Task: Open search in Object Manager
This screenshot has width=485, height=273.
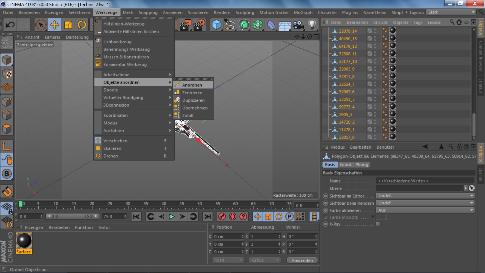Action: tap(452, 22)
